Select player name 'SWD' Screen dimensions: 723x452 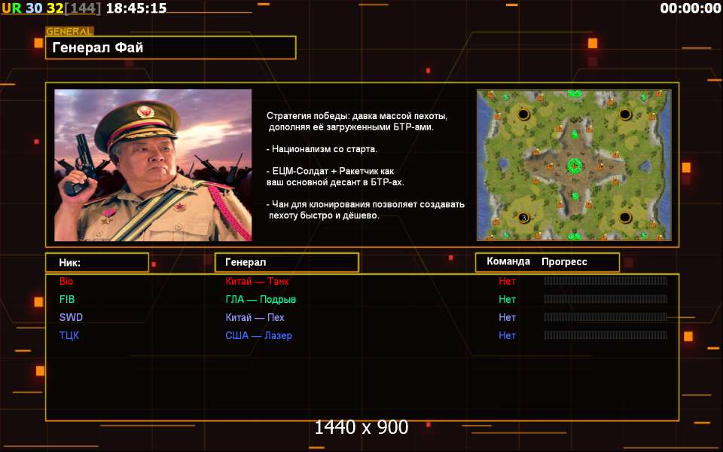click(x=71, y=317)
